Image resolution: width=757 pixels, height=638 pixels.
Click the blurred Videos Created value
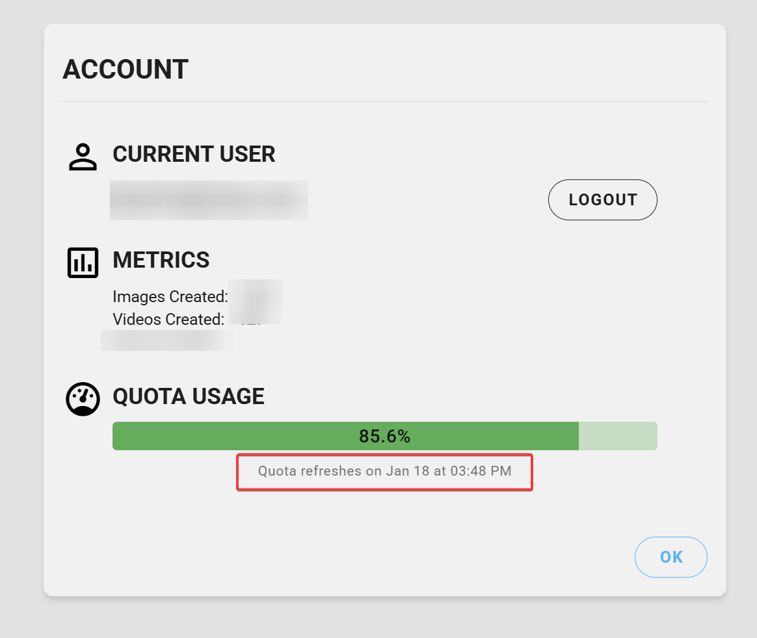(x=254, y=318)
